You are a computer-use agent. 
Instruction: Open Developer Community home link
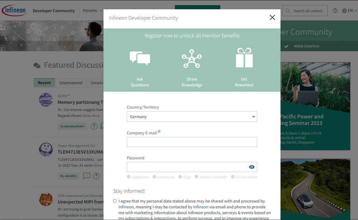[54, 11]
